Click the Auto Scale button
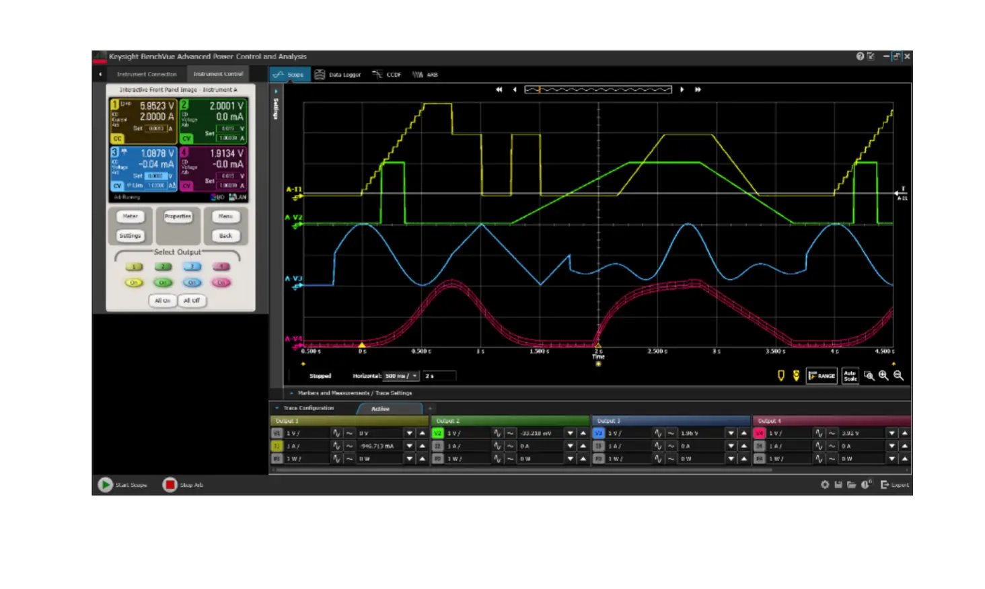This screenshot has width=985, height=589. (x=850, y=375)
